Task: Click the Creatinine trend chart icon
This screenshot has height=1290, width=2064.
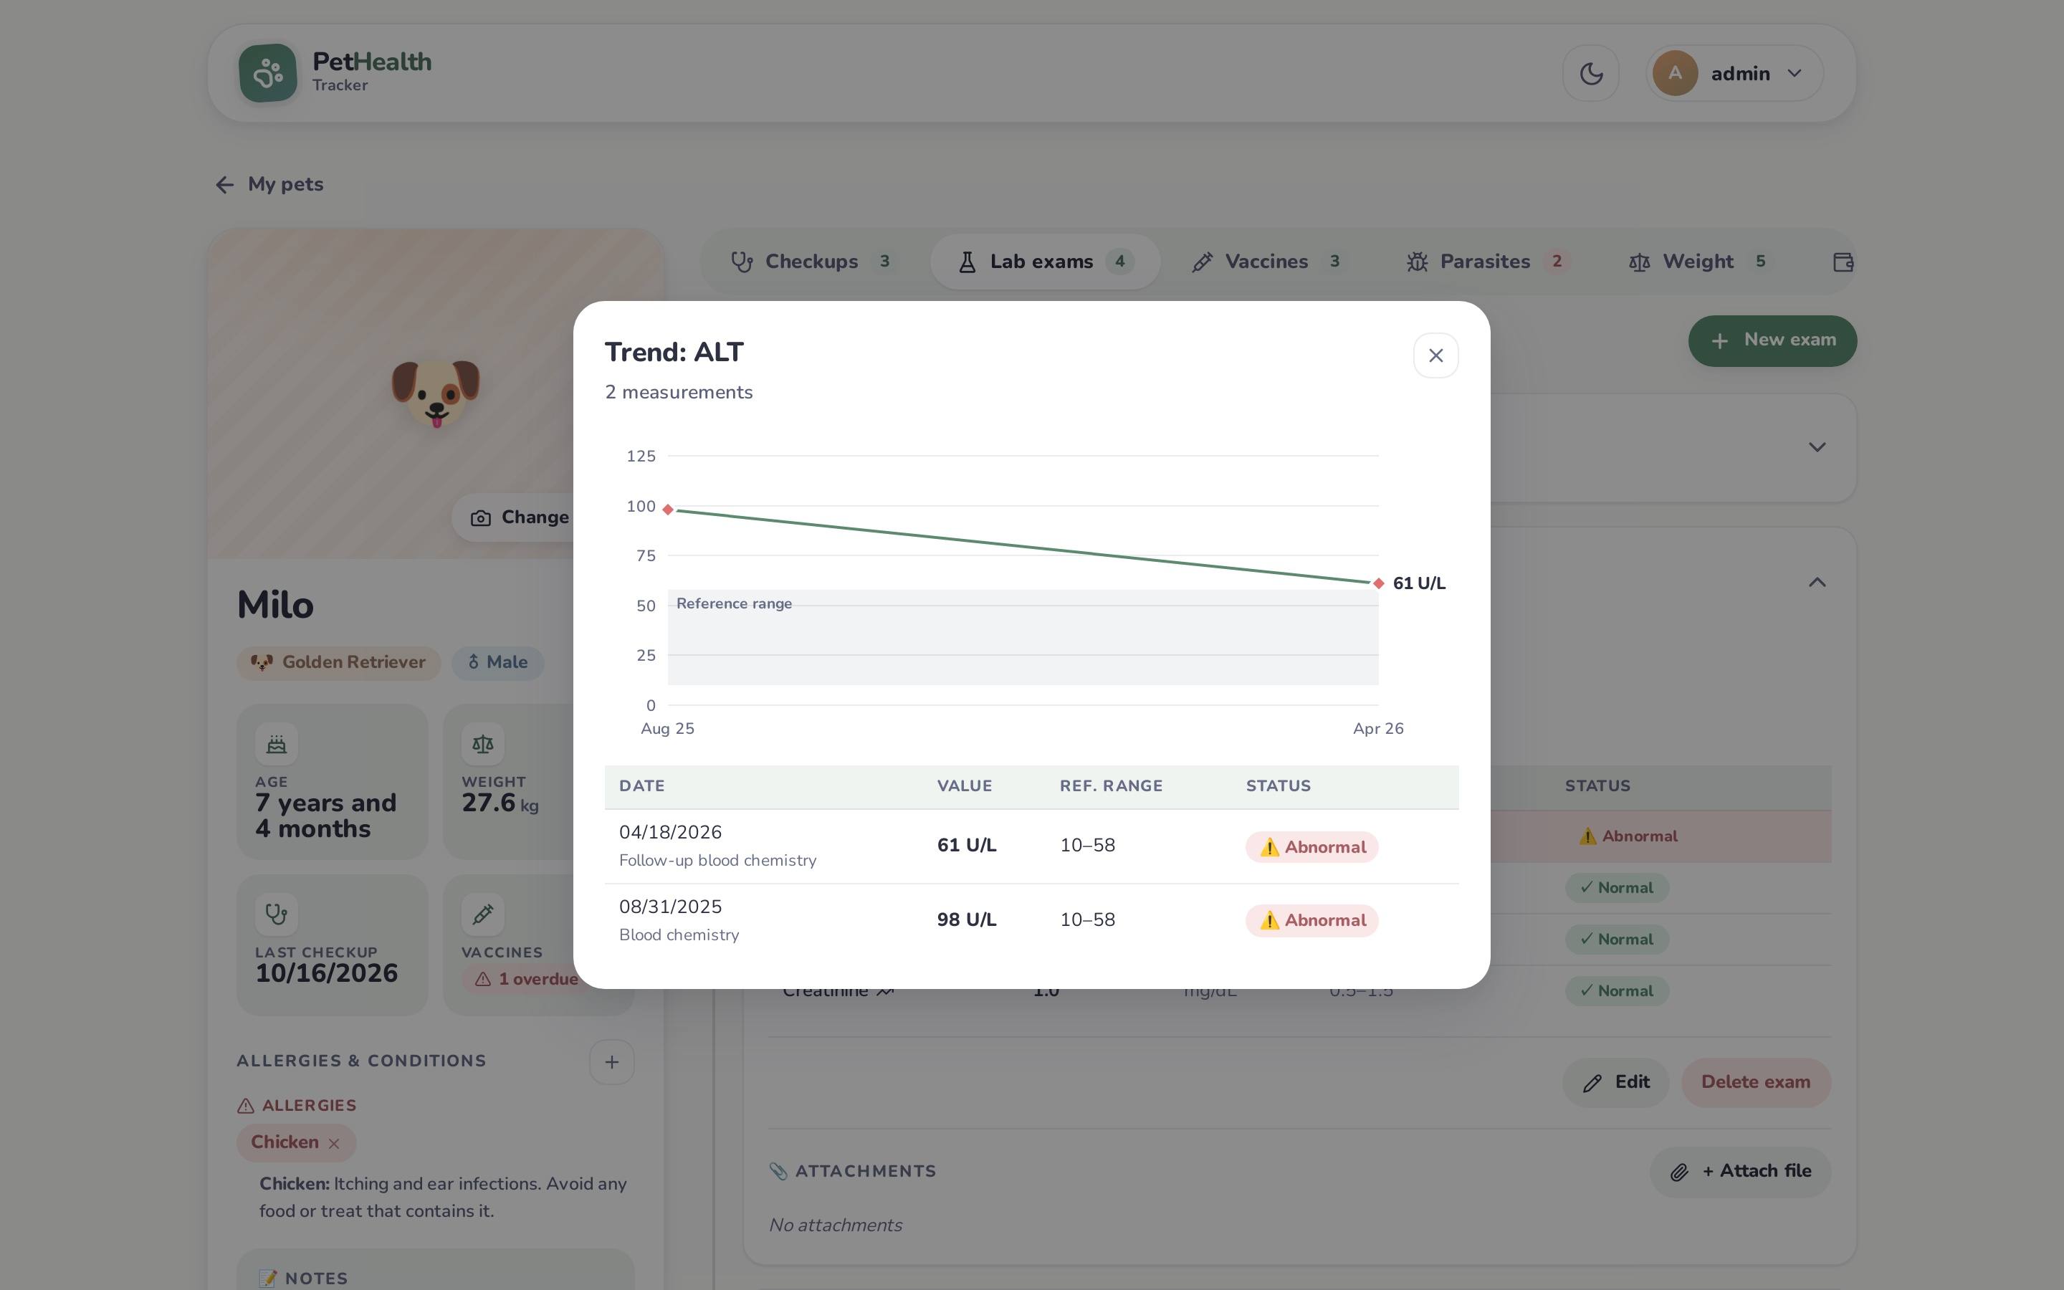Action: [x=885, y=991]
